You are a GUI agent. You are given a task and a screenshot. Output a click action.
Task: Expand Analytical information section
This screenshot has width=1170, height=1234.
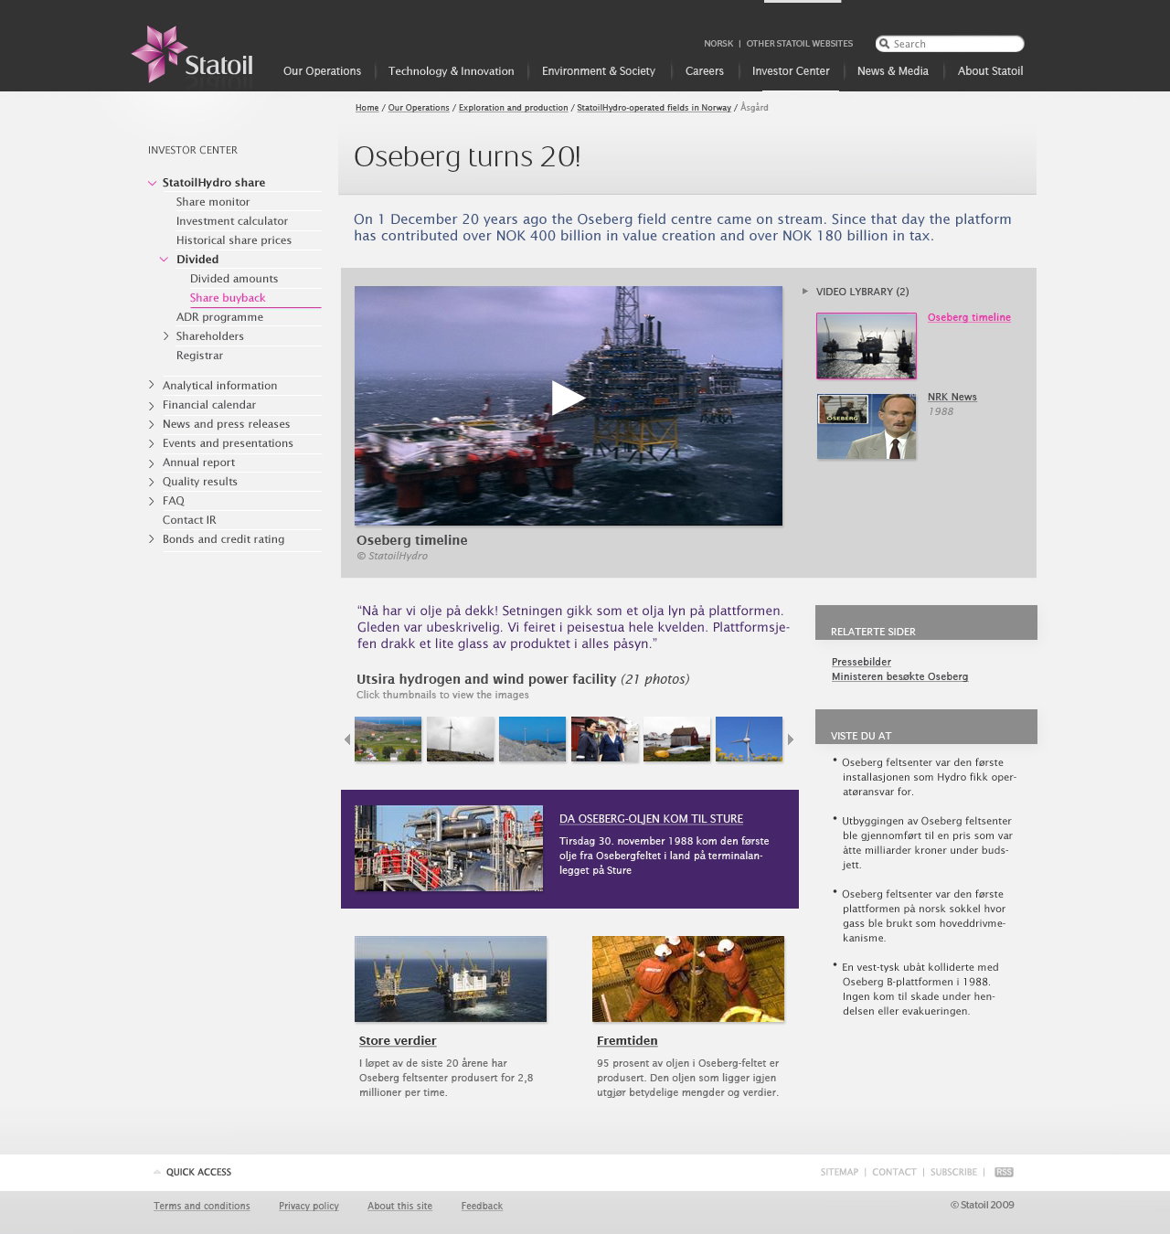click(x=152, y=386)
